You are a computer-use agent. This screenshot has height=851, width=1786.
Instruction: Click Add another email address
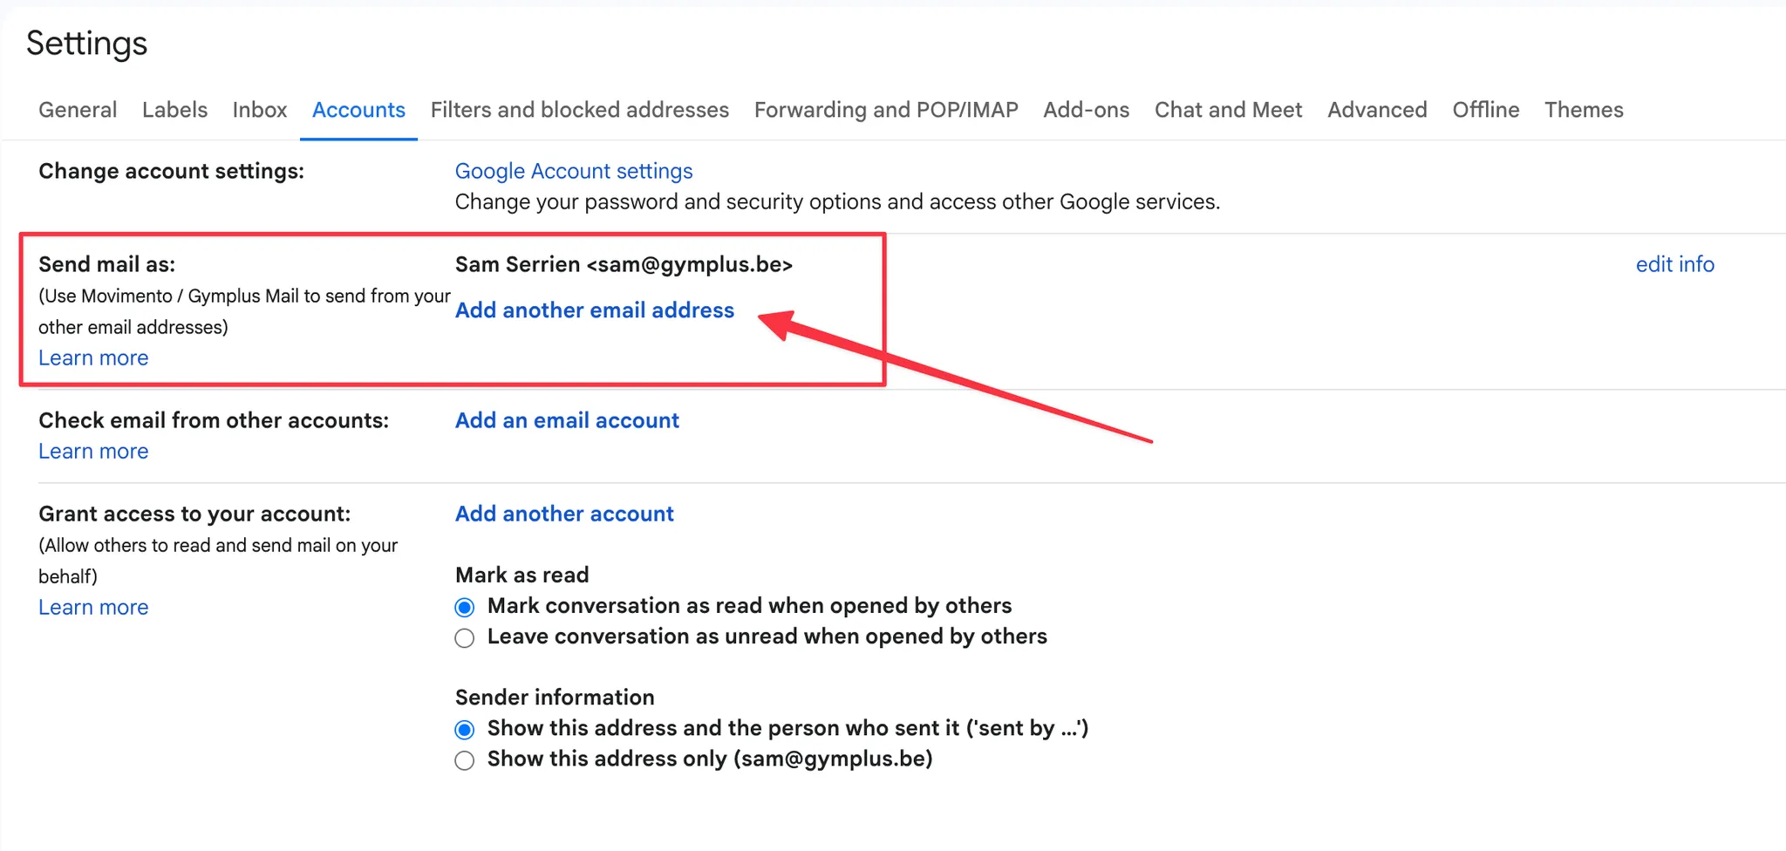(x=595, y=310)
